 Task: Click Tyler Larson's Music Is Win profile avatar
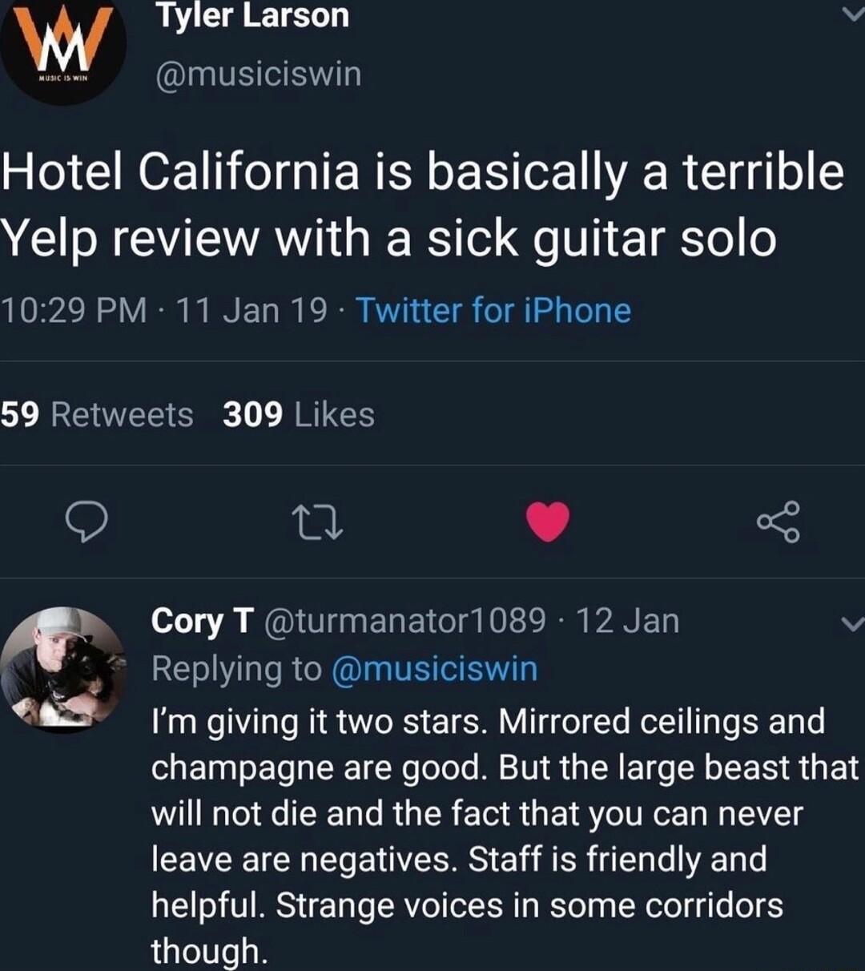pyautogui.click(x=60, y=48)
